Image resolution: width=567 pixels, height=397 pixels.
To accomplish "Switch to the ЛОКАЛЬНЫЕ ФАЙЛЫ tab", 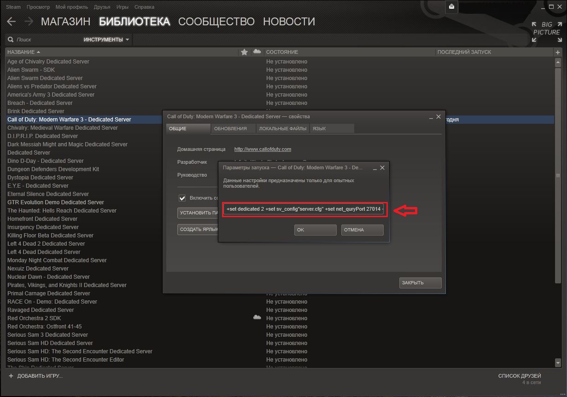I will click(282, 129).
